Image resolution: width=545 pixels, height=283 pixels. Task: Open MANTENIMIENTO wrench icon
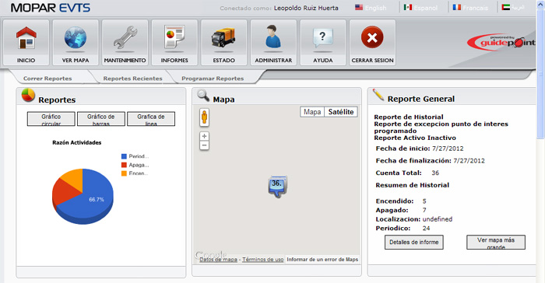[125, 37]
